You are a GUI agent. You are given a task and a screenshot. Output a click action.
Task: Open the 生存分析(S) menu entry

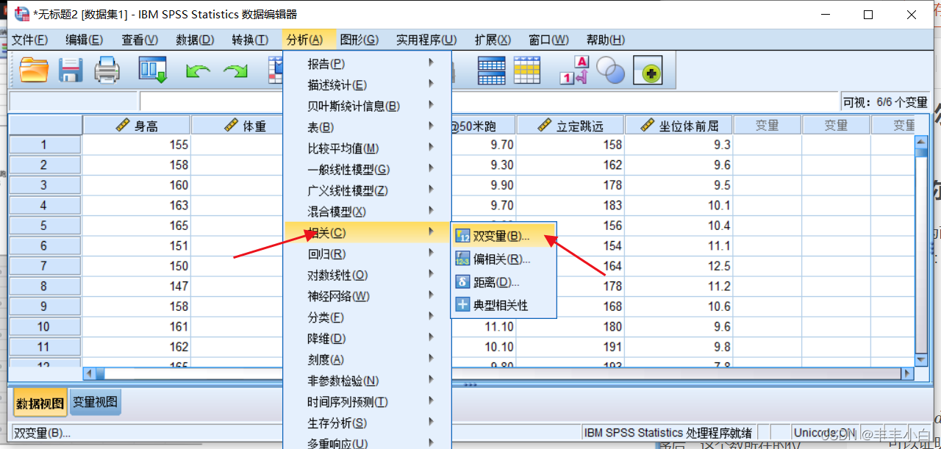(x=367, y=423)
